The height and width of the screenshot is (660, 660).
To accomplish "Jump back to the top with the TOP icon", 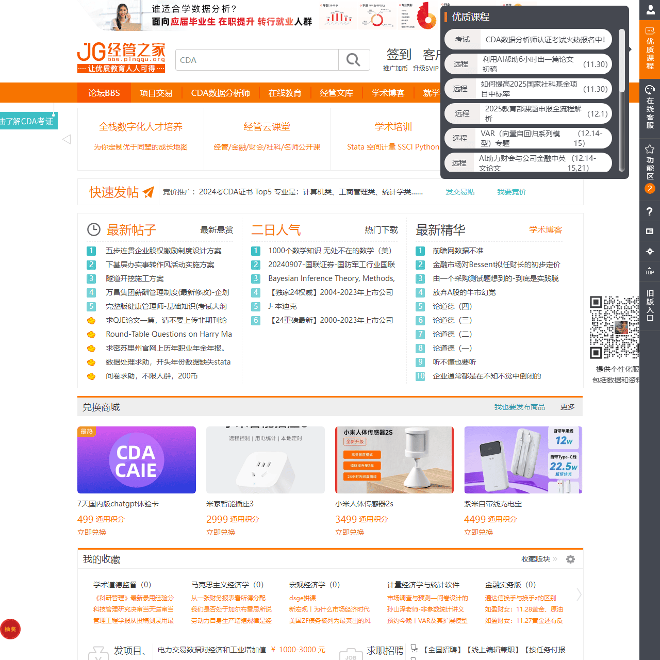I will 650,271.
